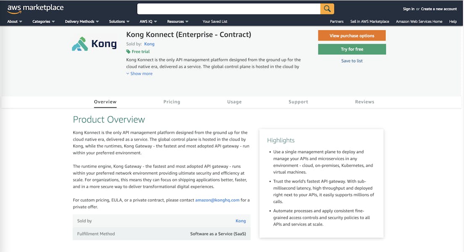
Task: Click the amazon@konghq.com email link
Action: point(217,200)
